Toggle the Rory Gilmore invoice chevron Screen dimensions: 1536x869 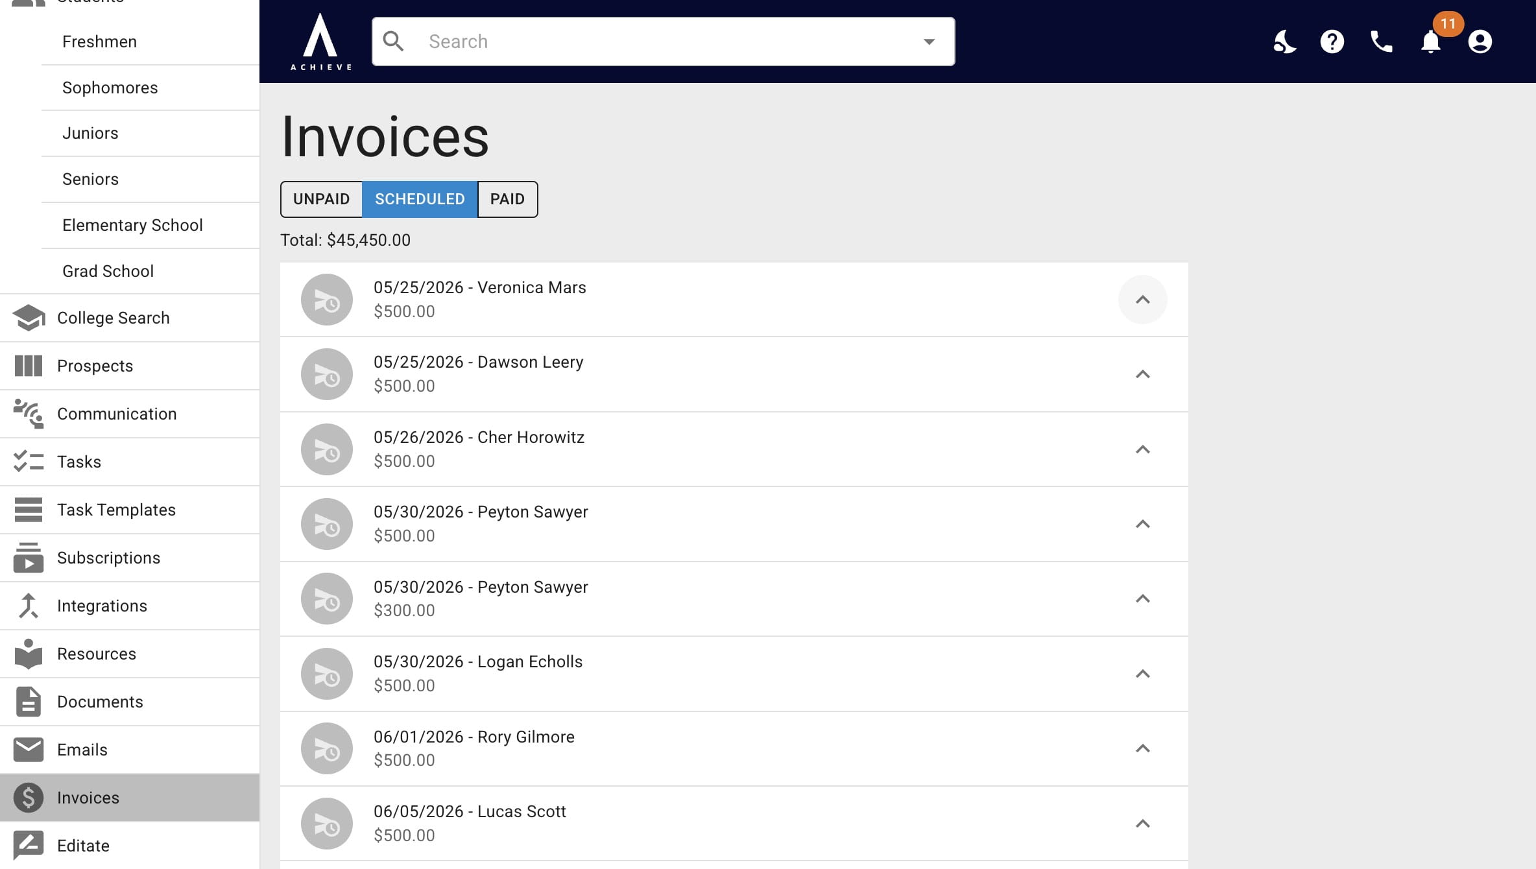[1143, 748]
